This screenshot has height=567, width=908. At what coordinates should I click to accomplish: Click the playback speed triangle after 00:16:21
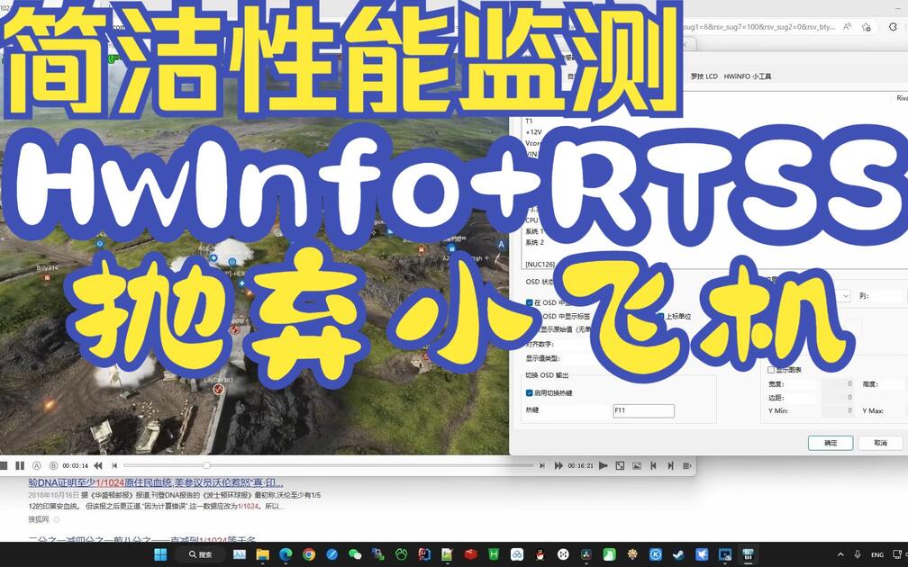[603, 465]
